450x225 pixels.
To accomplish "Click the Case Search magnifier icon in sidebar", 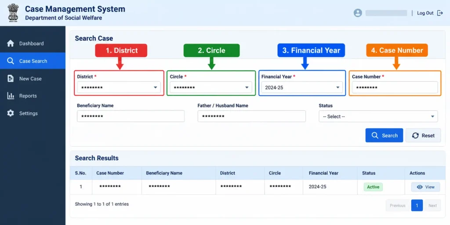I will click(x=11, y=61).
